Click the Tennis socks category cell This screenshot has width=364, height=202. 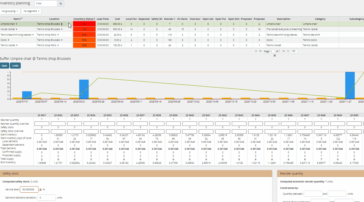(x=320, y=40)
